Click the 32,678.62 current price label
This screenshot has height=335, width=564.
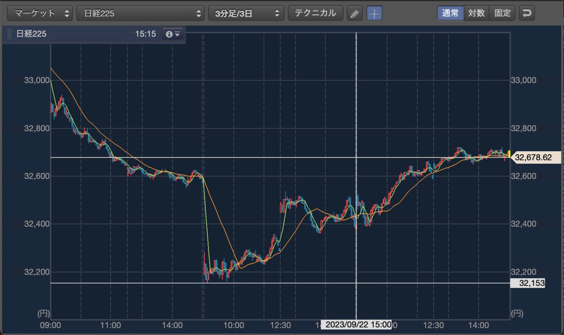(536, 158)
